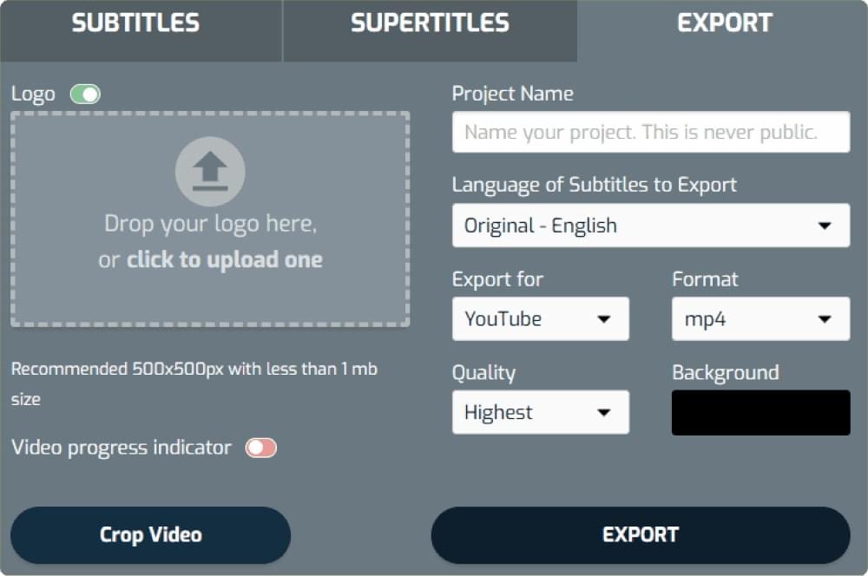Image resolution: width=868 pixels, height=576 pixels.
Task: Open the Background color swatch picker
Action: click(760, 412)
